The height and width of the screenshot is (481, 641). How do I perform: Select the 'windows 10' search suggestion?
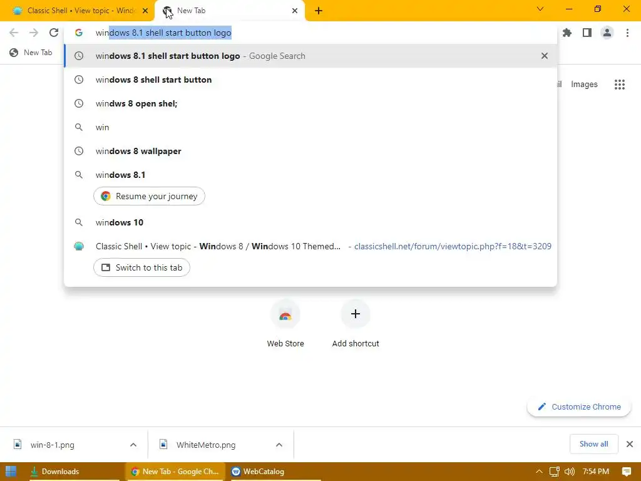tap(310, 222)
